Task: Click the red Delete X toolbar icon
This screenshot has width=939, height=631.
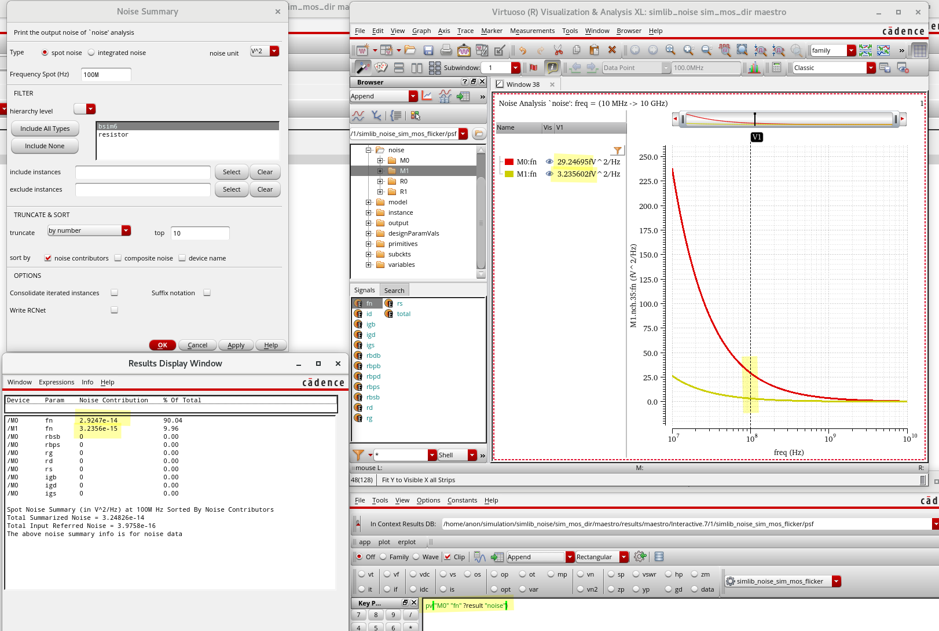Action: 612,51
